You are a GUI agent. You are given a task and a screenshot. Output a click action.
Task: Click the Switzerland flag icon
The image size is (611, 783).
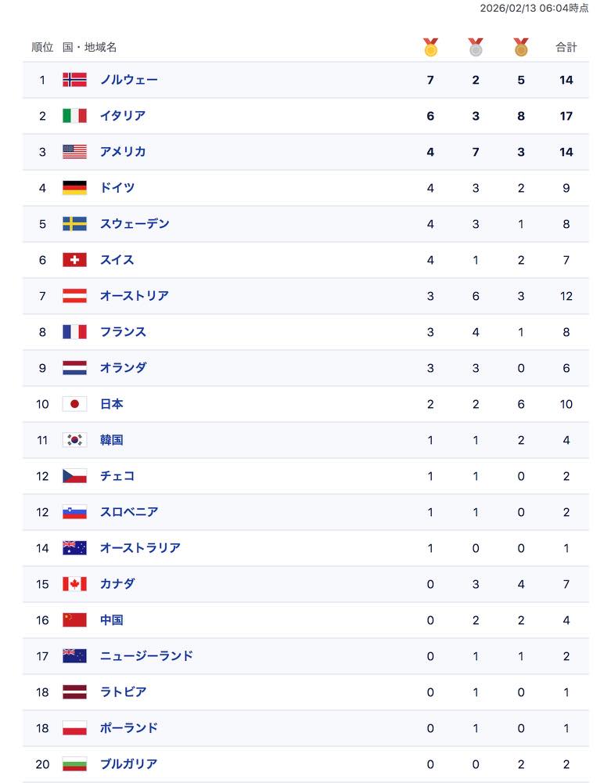point(74,260)
